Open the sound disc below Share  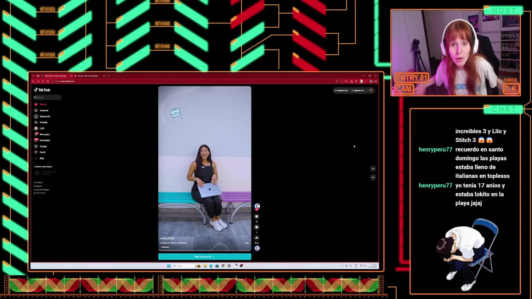pos(257,248)
